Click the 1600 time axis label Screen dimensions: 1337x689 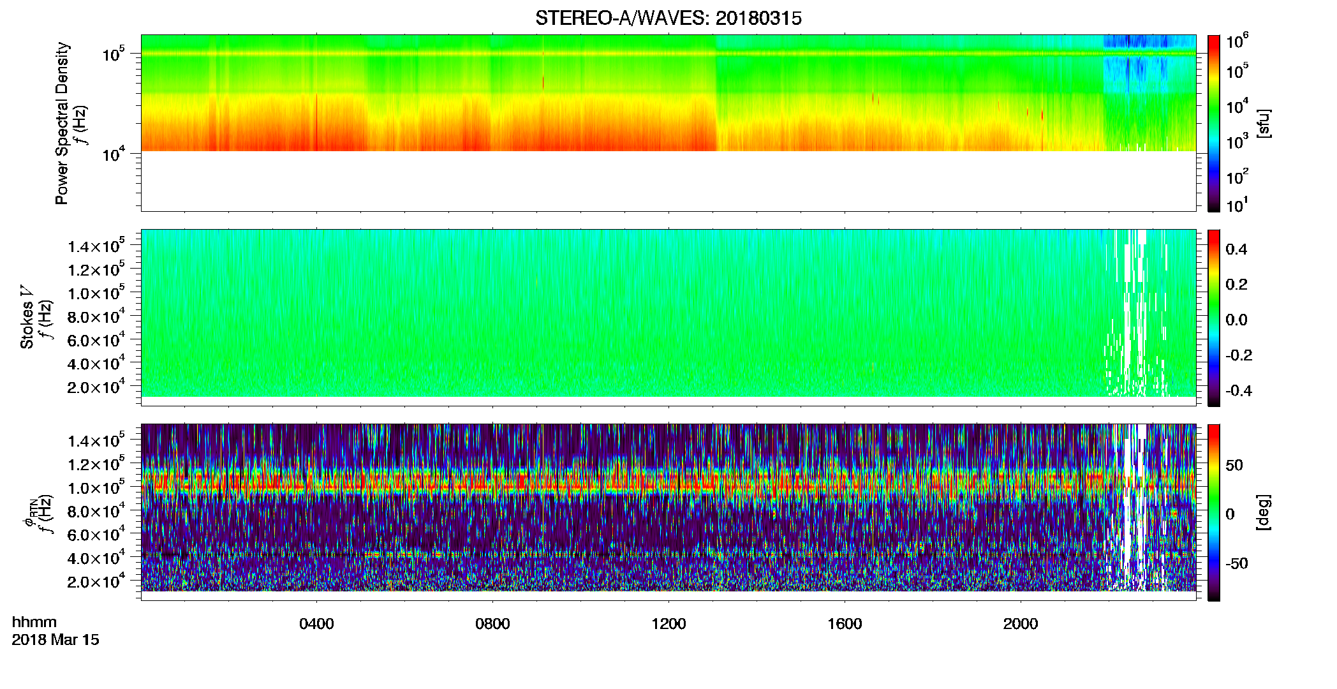point(845,624)
